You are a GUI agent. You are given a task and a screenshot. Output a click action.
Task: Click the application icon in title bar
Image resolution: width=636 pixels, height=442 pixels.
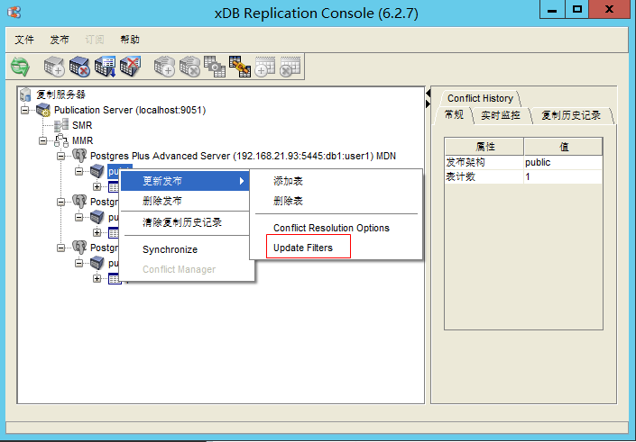(x=14, y=12)
